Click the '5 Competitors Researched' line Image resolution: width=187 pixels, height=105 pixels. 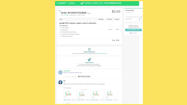point(68,32)
